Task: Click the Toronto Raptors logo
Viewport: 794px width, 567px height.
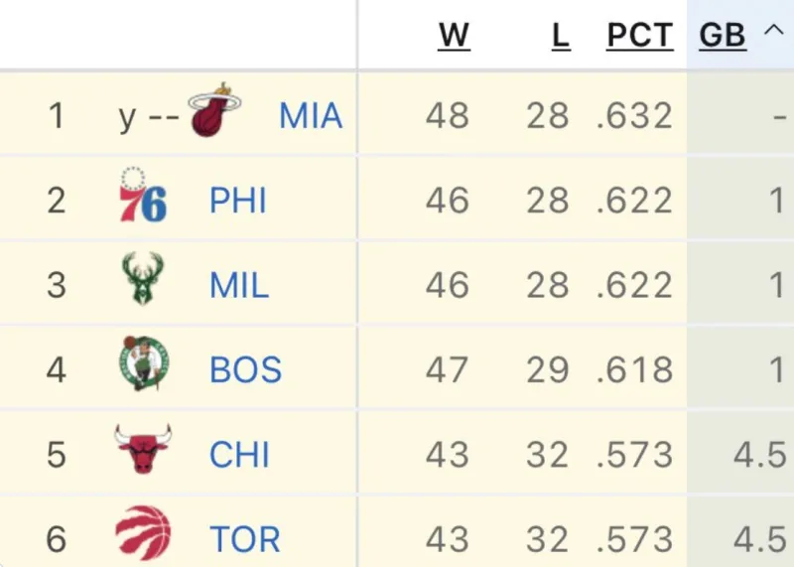Action: pyautogui.click(x=143, y=532)
